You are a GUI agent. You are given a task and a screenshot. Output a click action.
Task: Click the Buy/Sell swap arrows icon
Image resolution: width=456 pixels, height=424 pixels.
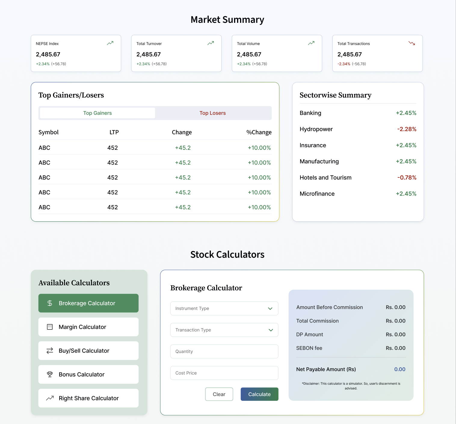[x=50, y=351]
